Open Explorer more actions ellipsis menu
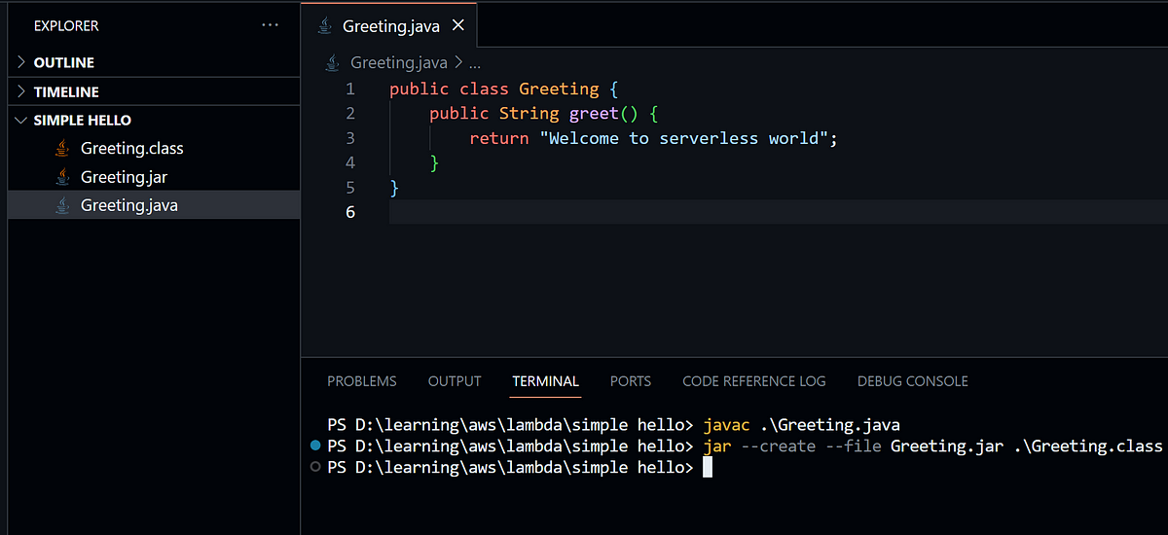The width and height of the screenshot is (1168, 535). (271, 25)
